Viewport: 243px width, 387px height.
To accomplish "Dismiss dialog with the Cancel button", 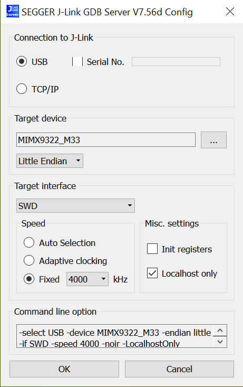I will tap(179, 369).
